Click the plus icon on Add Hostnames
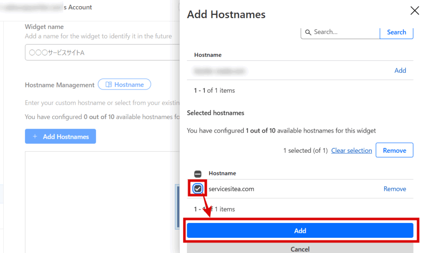The image size is (421, 253). [x=35, y=137]
